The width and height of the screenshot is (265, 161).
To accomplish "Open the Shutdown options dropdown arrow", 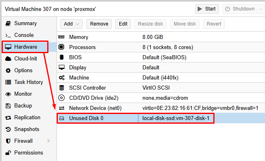I will tap(261, 9).
